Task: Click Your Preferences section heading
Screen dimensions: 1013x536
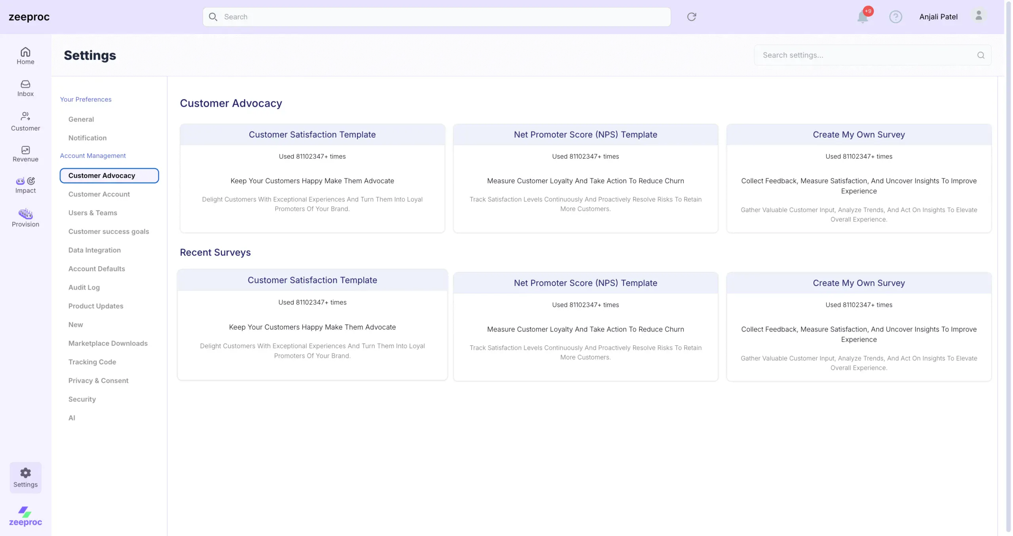Action: coord(85,99)
